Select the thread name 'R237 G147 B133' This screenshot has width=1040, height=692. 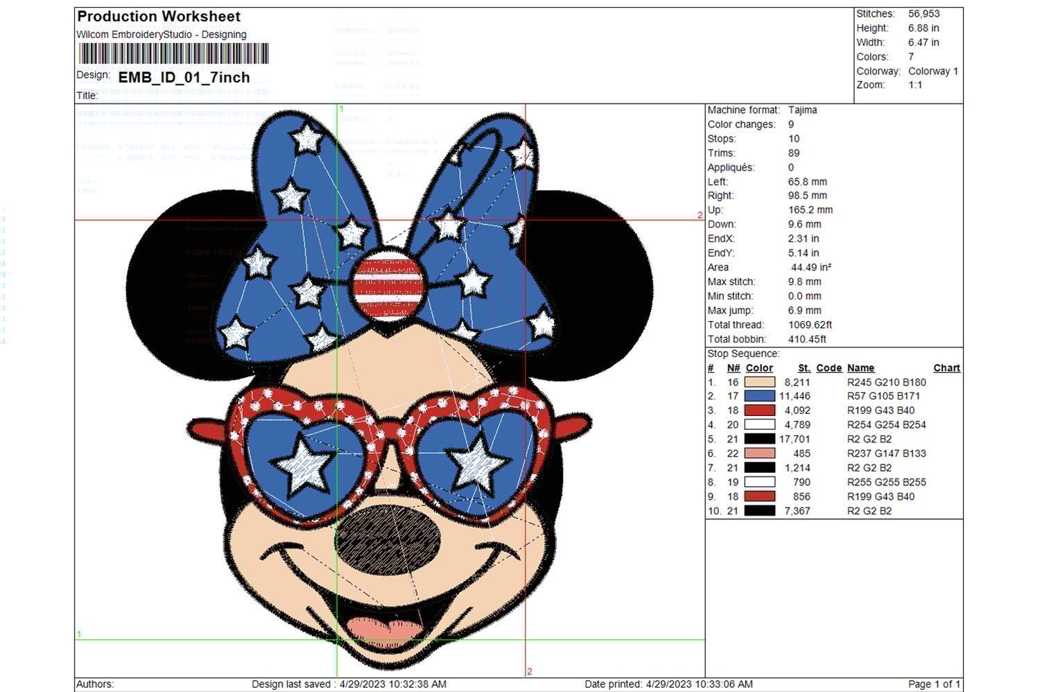887,453
